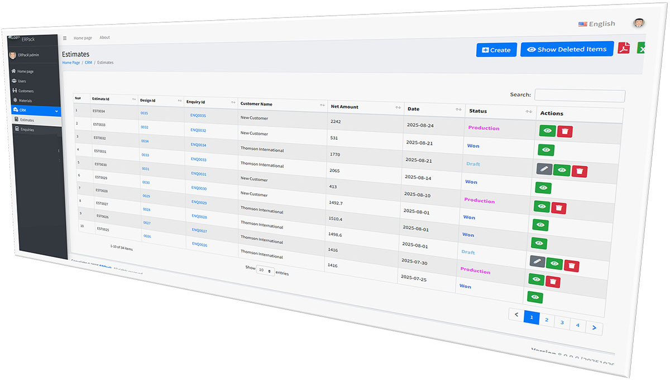Export the estimates list as PDF
This screenshot has height=380, width=670.
tap(624, 48)
